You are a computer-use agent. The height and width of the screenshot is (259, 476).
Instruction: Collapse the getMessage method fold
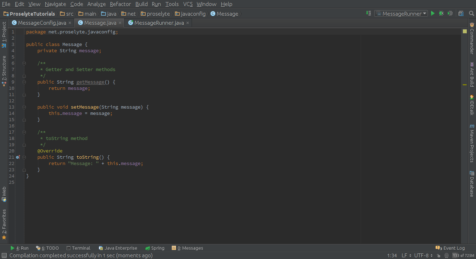click(24, 82)
